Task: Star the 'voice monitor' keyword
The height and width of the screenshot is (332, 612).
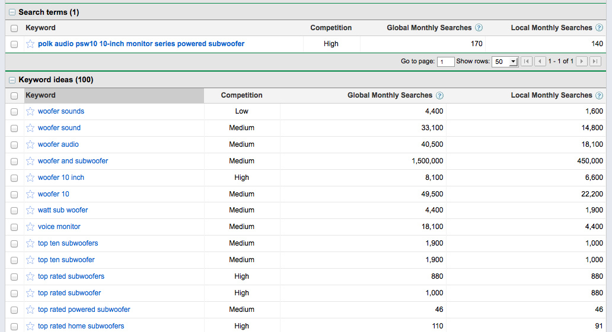Action: [30, 227]
